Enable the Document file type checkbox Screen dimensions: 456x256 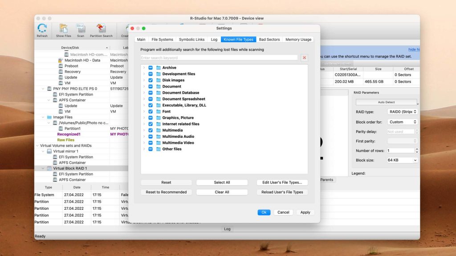click(x=150, y=86)
